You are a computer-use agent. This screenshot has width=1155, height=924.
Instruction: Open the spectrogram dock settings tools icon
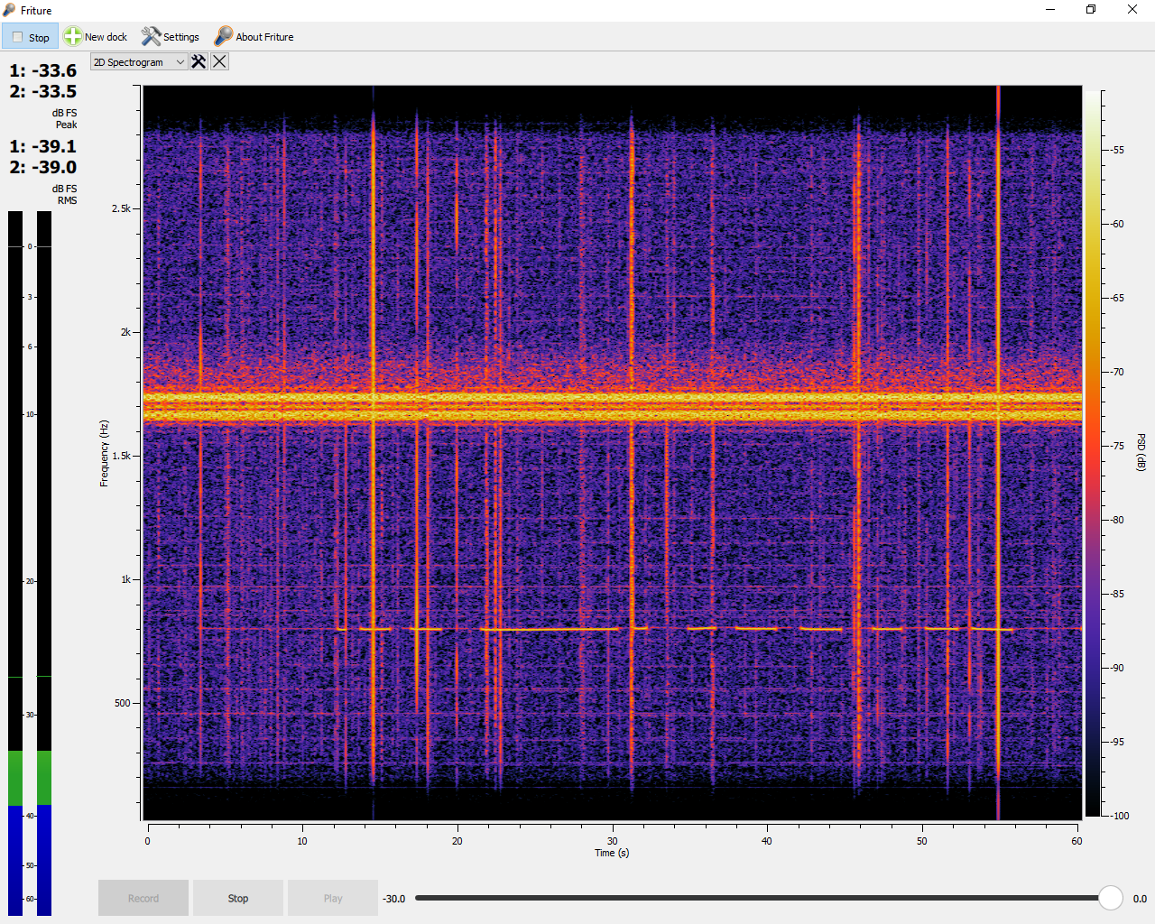(x=199, y=61)
